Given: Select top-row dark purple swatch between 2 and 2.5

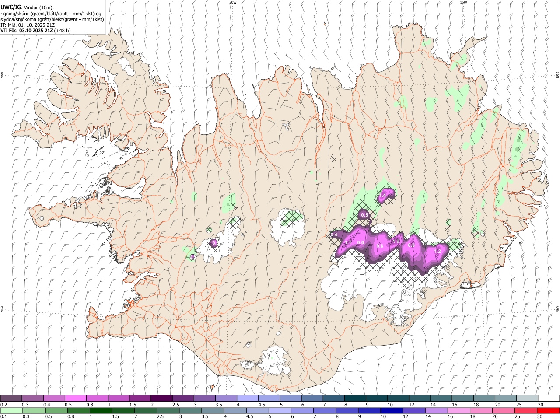Looking at the screenshot, I should [x=161, y=398].
